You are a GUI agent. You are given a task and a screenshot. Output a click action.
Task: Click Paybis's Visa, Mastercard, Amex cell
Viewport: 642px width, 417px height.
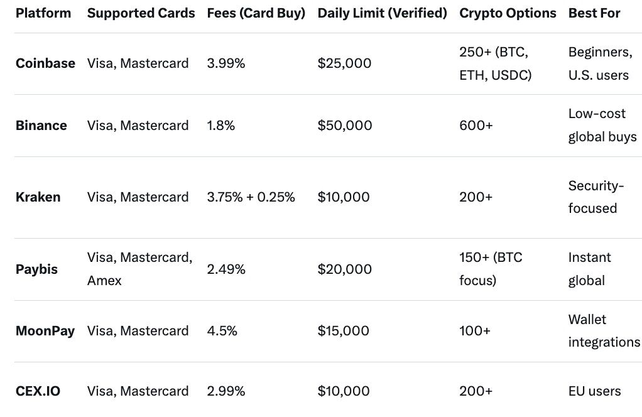[139, 269]
